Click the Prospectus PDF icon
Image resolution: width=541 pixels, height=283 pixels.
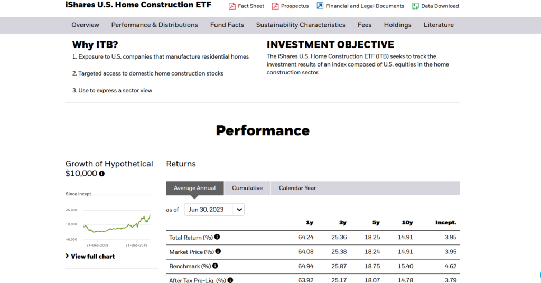[x=275, y=6]
